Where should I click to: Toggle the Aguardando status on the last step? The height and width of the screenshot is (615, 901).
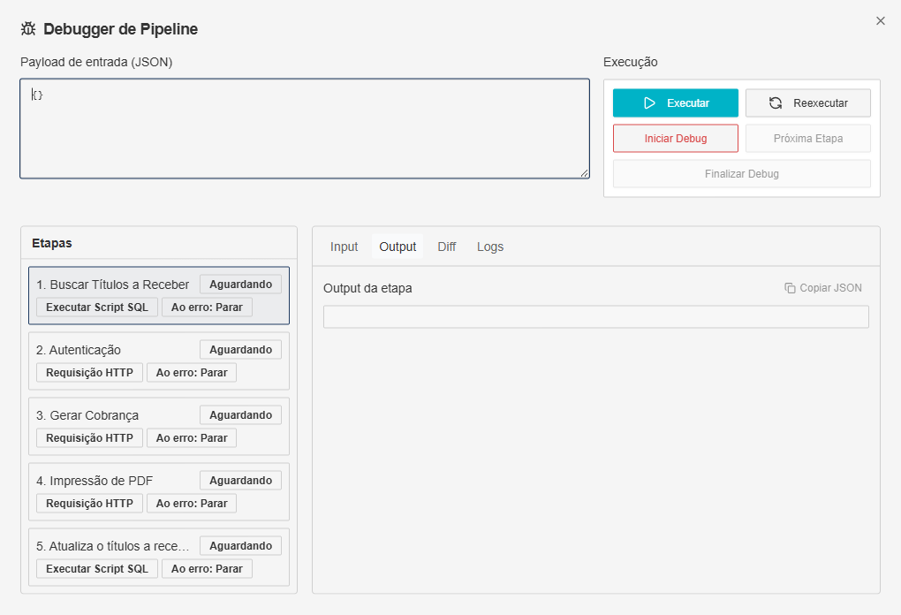tap(239, 545)
